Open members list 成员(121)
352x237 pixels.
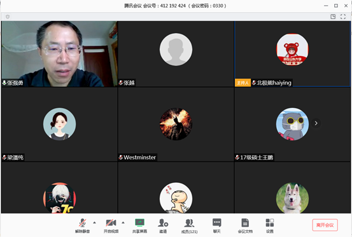coord(189,226)
